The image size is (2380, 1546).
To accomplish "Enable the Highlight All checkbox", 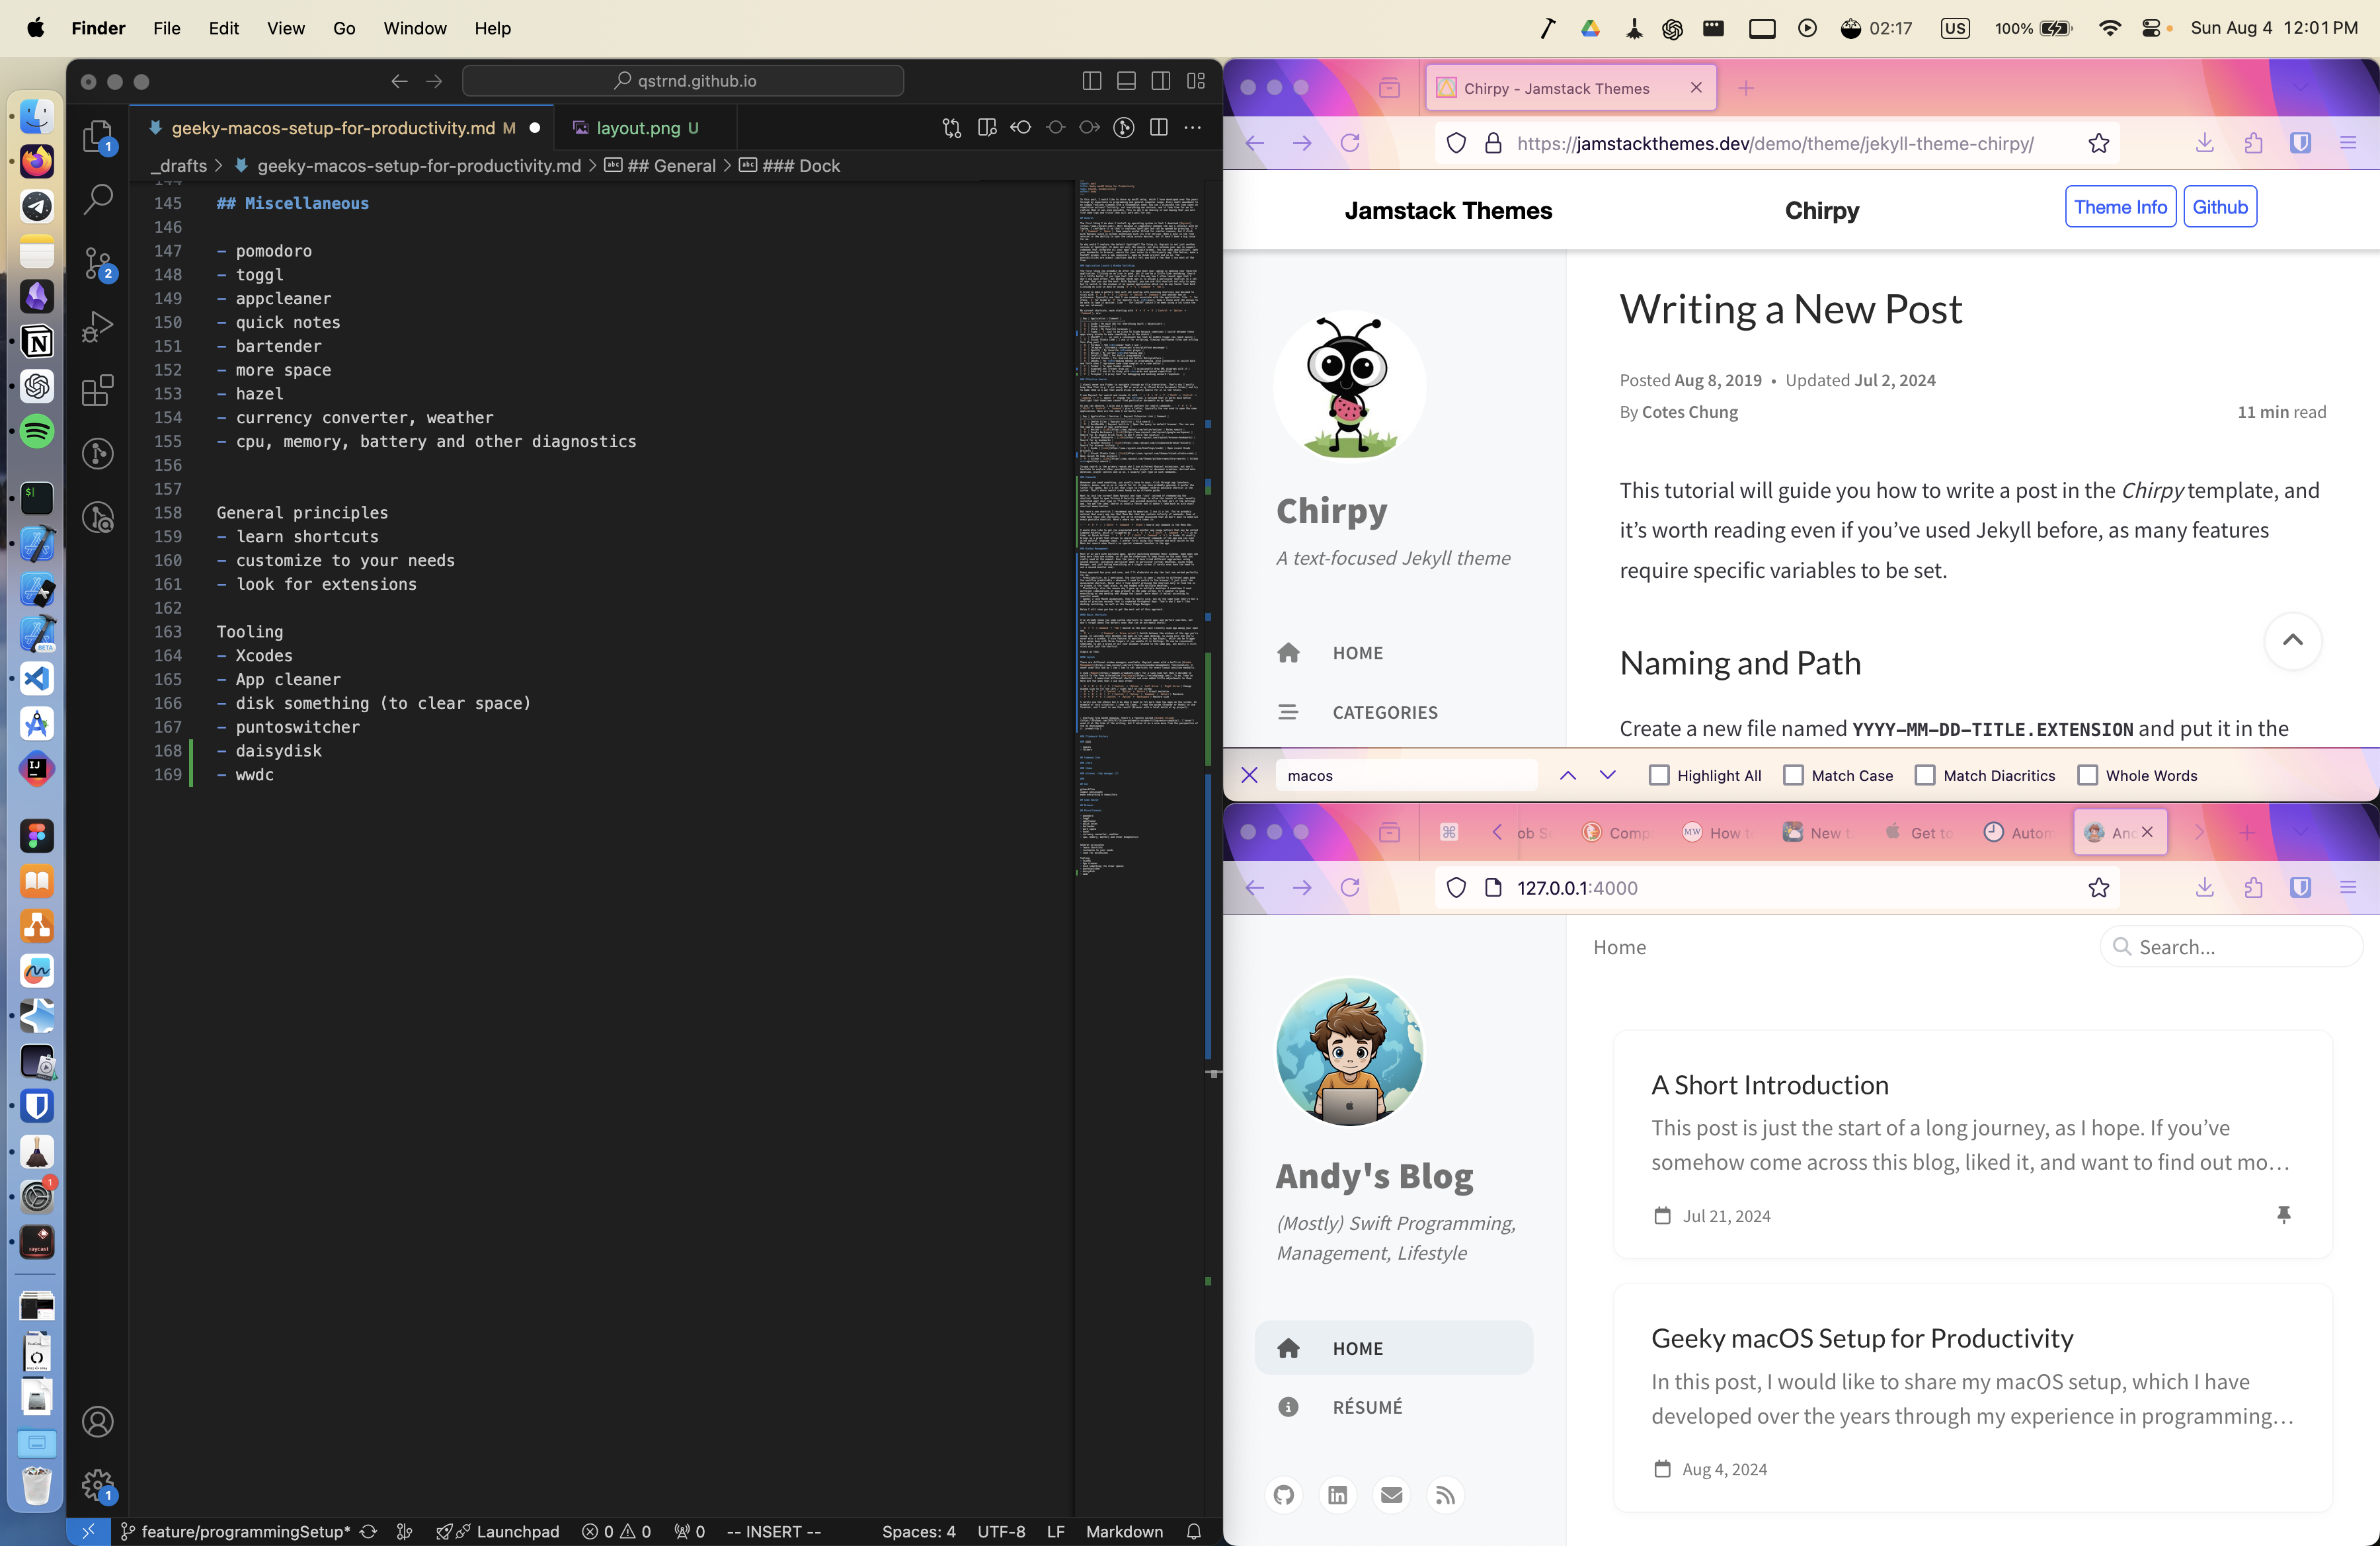I will tap(1659, 775).
